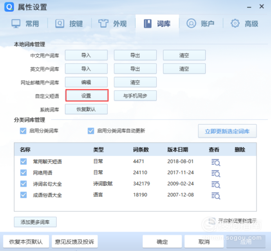Click the user avatar icon of 账户
Viewport: 271px width, 251px height.
191,23
